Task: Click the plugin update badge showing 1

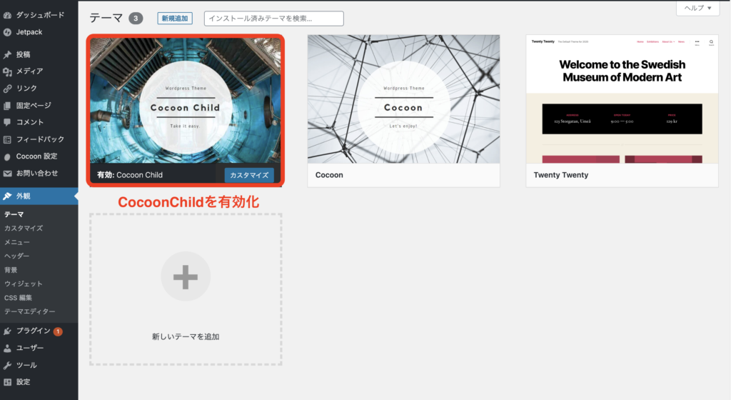Action: click(x=58, y=331)
